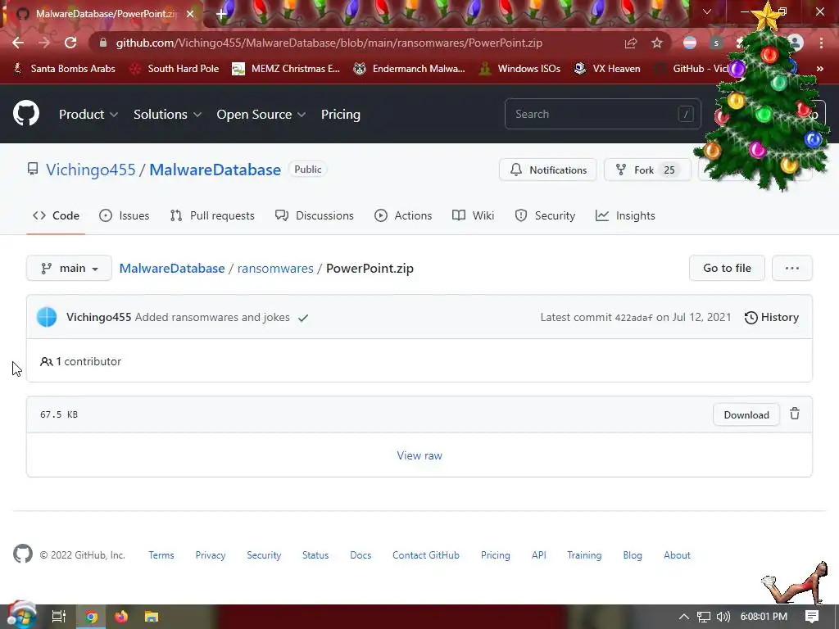Click the browser back arrow
Image resolution: width=839 pixels, height=629 pixels.
click(x=18, y=43)
